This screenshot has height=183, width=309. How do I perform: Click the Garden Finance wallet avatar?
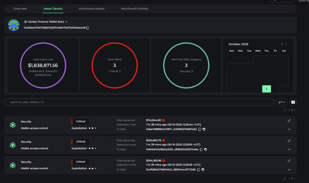click(14, 25)
